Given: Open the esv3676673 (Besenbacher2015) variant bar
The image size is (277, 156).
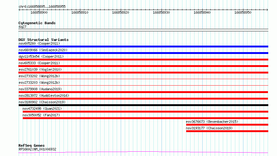Looking at the screenshot, I should 227,125.
